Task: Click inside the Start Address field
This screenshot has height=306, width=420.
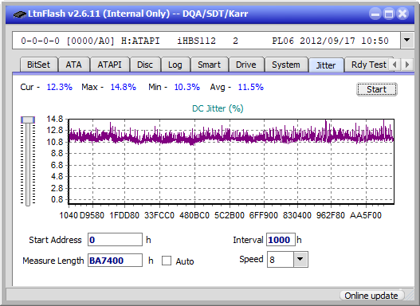Action: click(115, 240)
